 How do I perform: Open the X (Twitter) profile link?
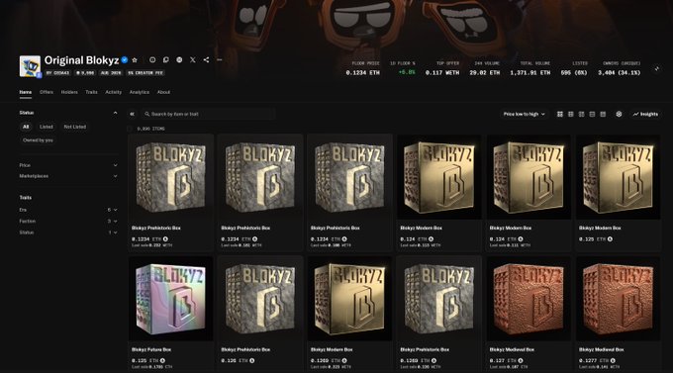pos(193,60)
